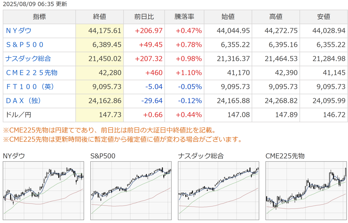Click the 高値 column header
This screenshot has width=348, height=223.
coord(276,17)
